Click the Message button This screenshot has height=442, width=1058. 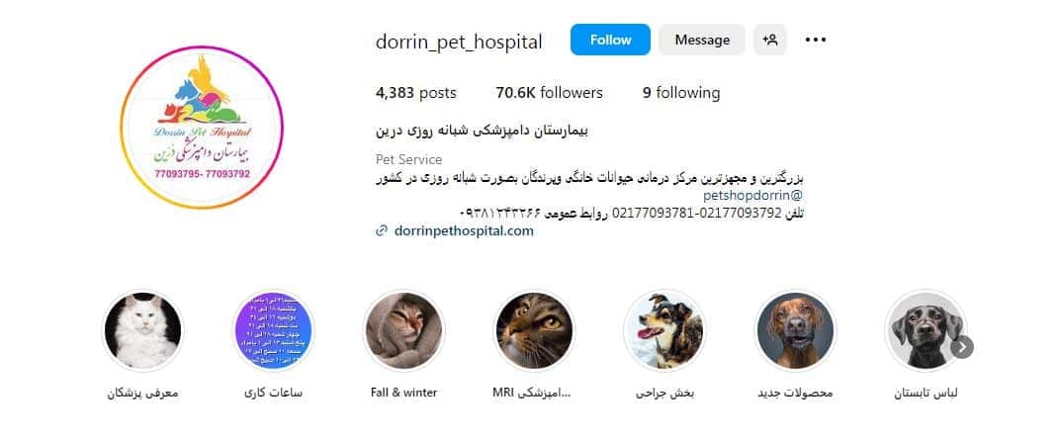pos(702,40)
